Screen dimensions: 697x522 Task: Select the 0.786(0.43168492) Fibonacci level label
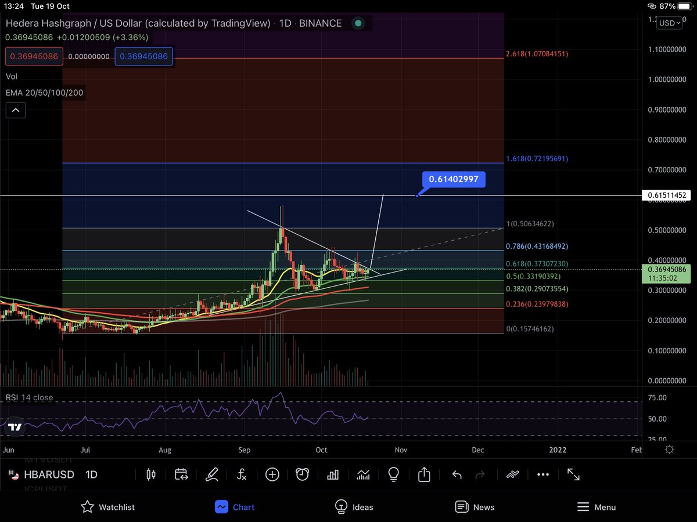click(537, 246)
